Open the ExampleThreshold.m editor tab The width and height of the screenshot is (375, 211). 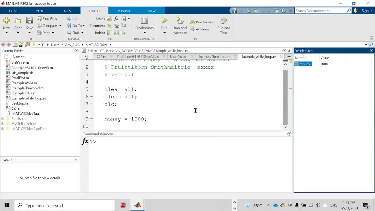point(214,57)
